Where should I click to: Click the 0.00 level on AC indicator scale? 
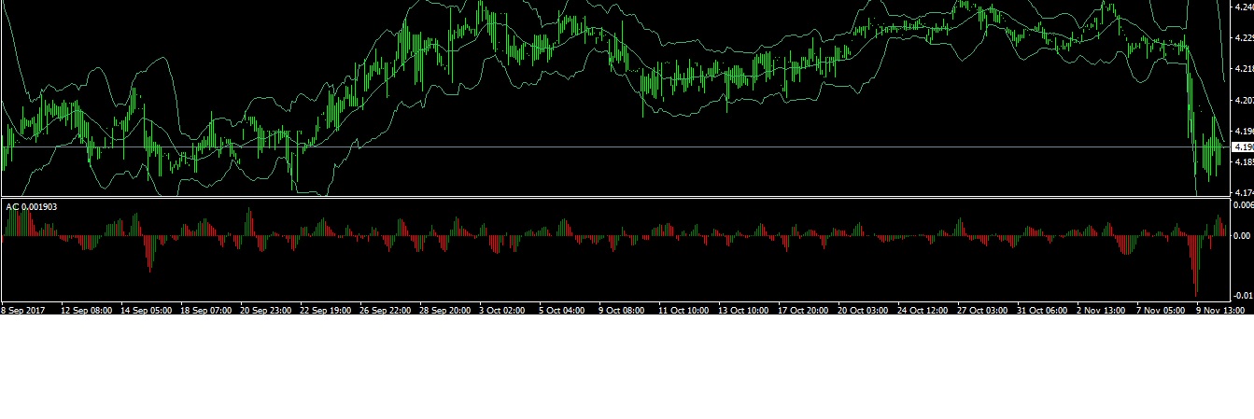click(1244, 236)
